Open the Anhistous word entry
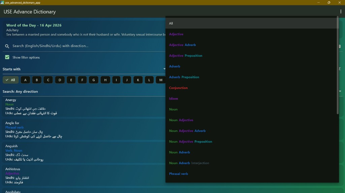 pos(84,176)
